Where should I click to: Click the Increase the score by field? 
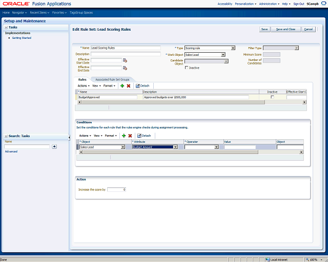[x=116, y=189]
